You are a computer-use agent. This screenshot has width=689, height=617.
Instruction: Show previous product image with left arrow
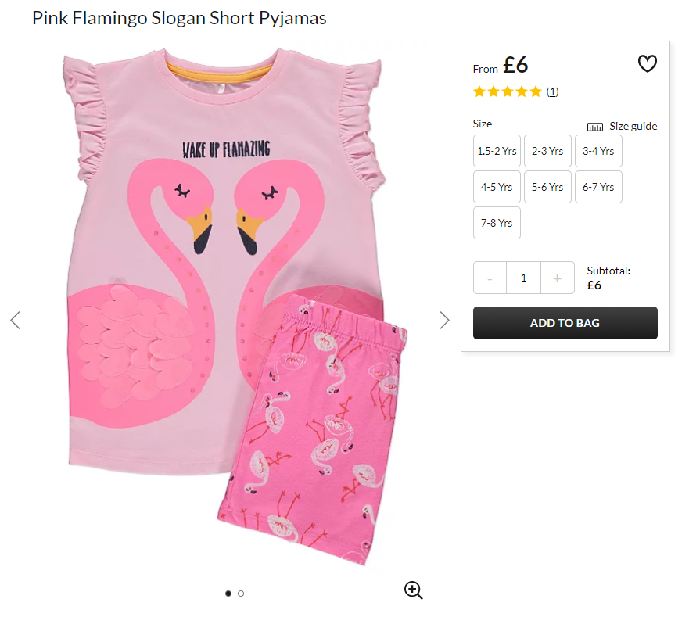click(16, 320)
